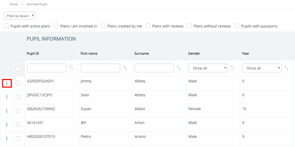The image size is (295, 147).
Task: Open the Year Show all dropdown
Action: (262, 68)
